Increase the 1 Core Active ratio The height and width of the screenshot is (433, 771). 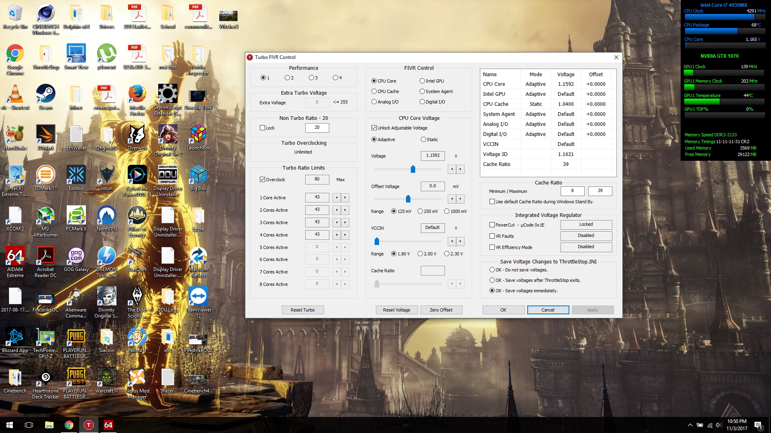(x=345, y=198)
